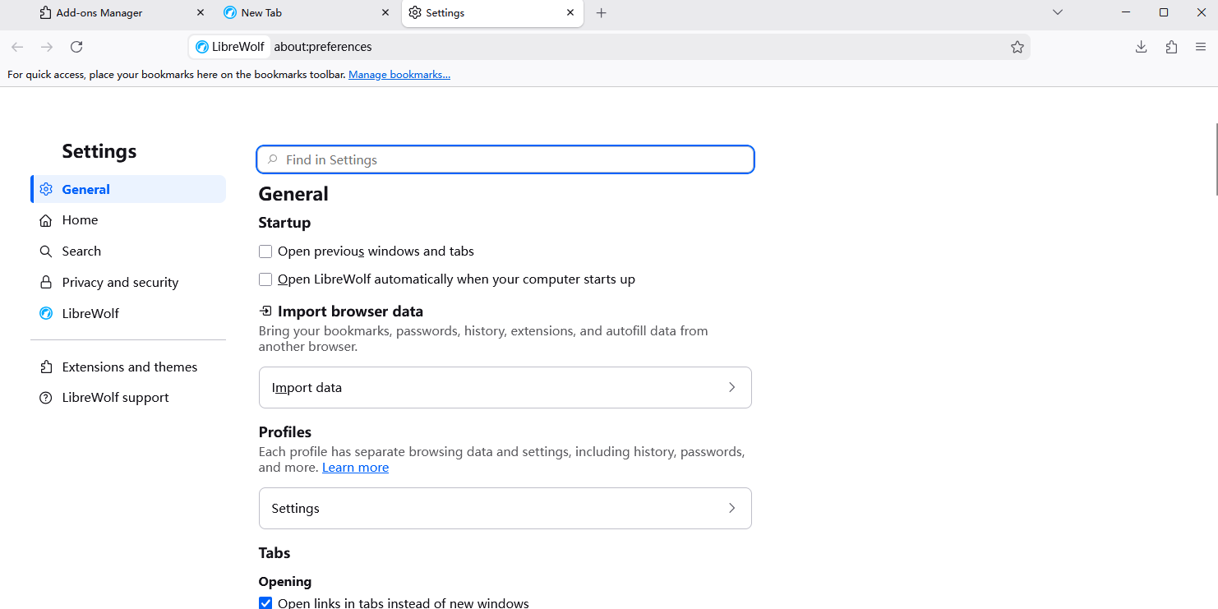Switch to the Add-ons Manager tab
Screen dimensions: 1218x609
tap(122, 13)
